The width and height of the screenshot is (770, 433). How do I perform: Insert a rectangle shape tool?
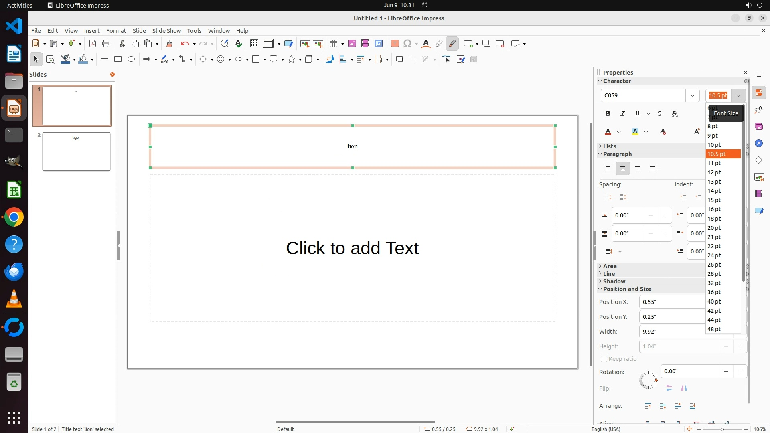pyautogui.click(x=118, y=59)
